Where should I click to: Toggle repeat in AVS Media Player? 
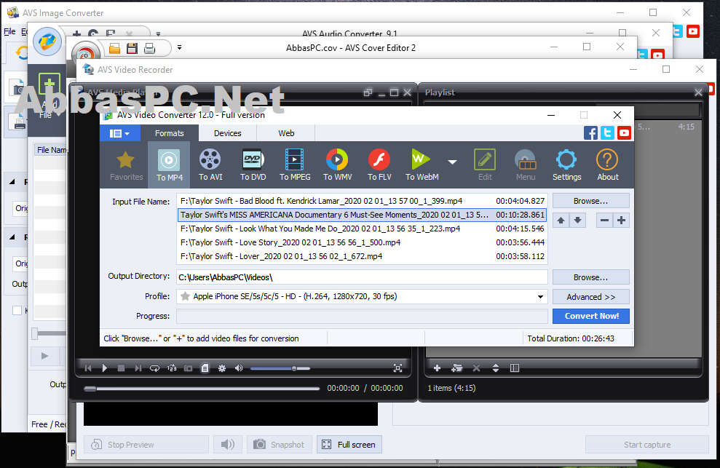155,368
